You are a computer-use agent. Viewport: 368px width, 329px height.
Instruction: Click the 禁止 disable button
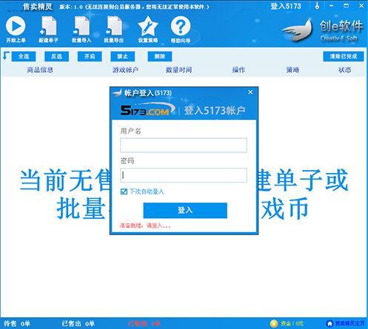click(x=123, y=56)
